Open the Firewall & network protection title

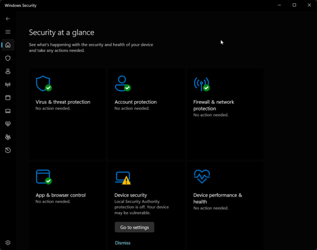click(213, 105)
